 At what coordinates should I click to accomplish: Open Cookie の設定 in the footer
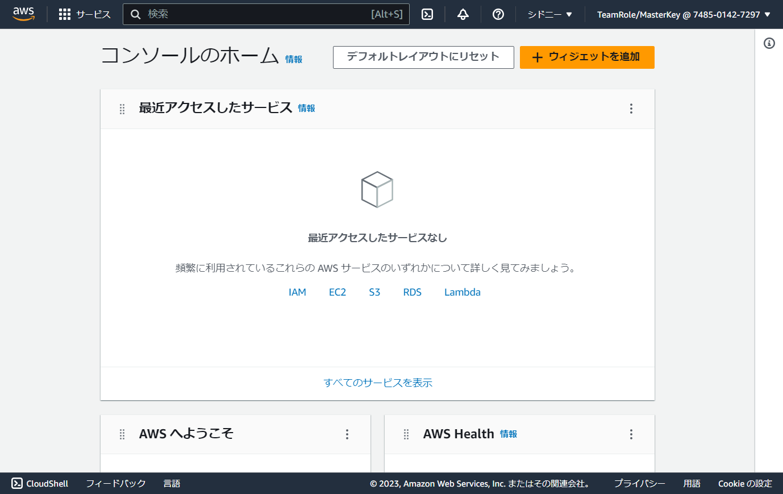(x=745, y=483)
